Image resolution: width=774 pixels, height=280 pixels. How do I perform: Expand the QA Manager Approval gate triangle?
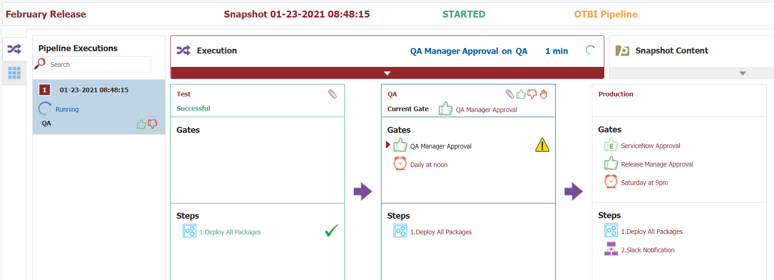(388, 145)
